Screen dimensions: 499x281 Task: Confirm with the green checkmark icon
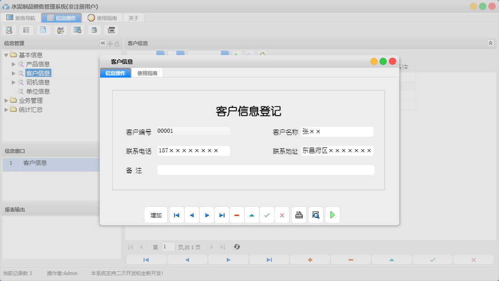click(x=267, y=215)
